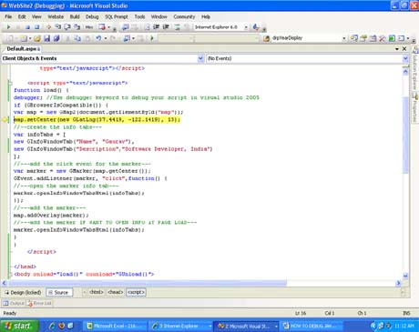Open the Error List panel tab
The width and height of the screenshot is (419, 332).
coord(40,303)
